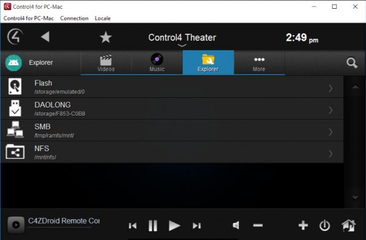366x240 pixels.
Task: Open the SMB network share entry
Action: coord(172,131)
